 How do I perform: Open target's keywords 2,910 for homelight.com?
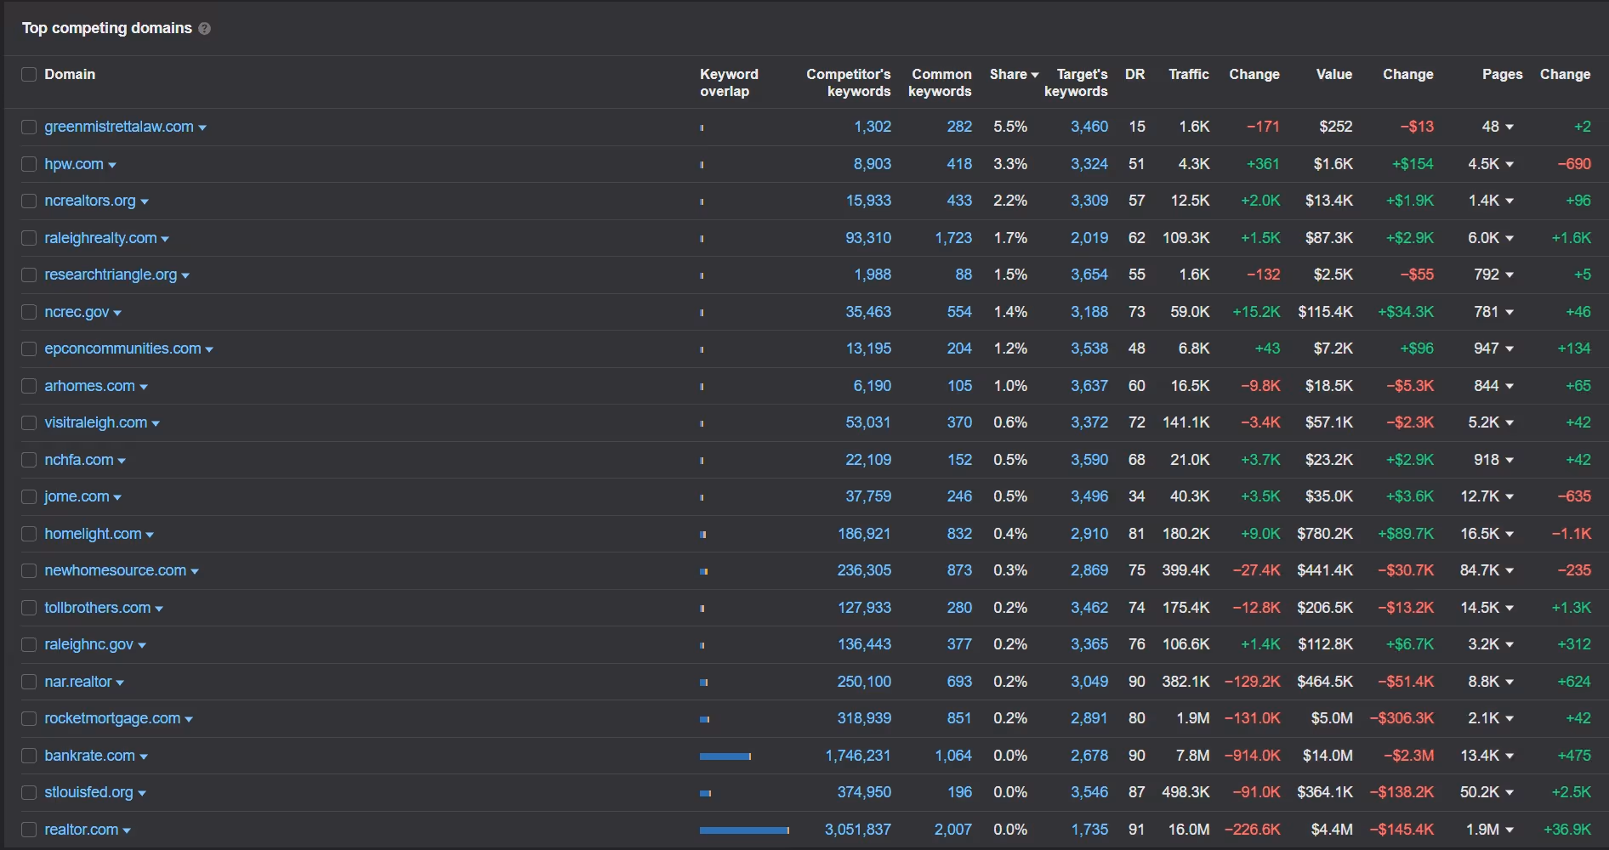[1089, 534]
